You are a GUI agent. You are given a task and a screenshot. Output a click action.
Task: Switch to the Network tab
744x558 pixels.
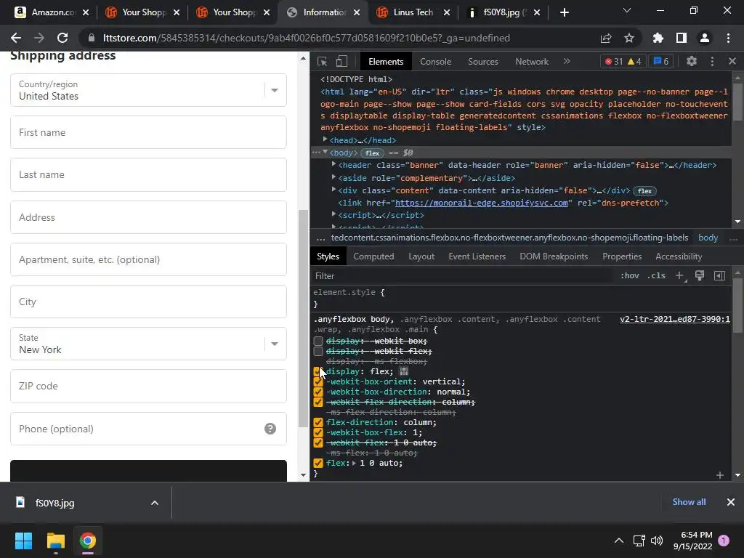pyautogui.click(x=531, y=62)
